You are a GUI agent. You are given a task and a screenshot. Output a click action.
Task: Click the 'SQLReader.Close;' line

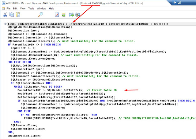(x=24, y=125)
